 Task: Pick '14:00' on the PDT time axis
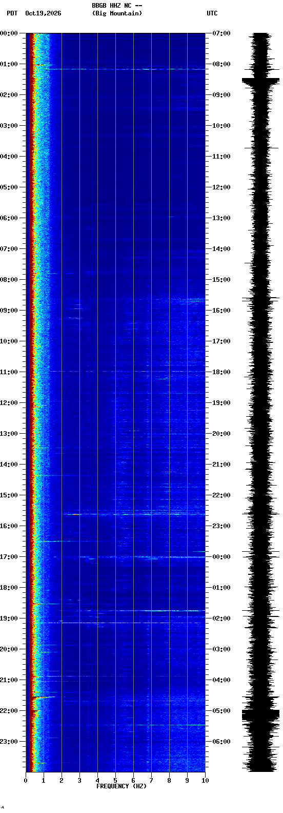click(9, 464)
